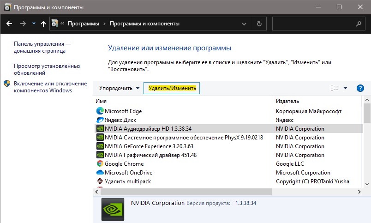Click the Удалить/Изменить button
The image size is (371, 223).
172,88
